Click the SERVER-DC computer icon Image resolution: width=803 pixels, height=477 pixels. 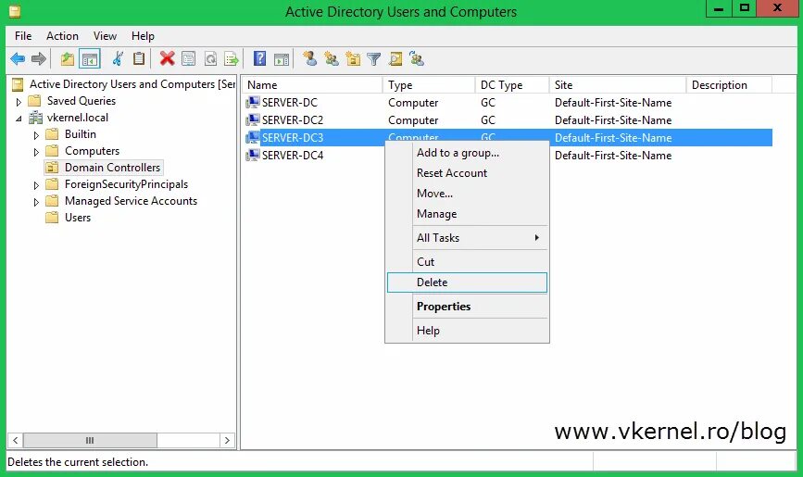tap(253, 103)
